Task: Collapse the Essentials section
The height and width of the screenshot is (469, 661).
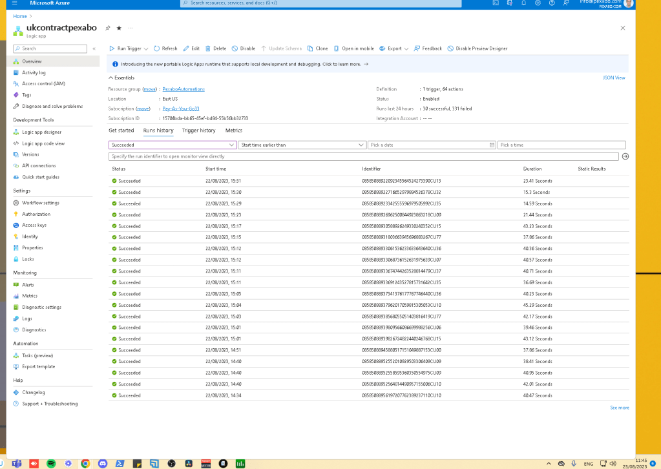Action: click(121, 78)
